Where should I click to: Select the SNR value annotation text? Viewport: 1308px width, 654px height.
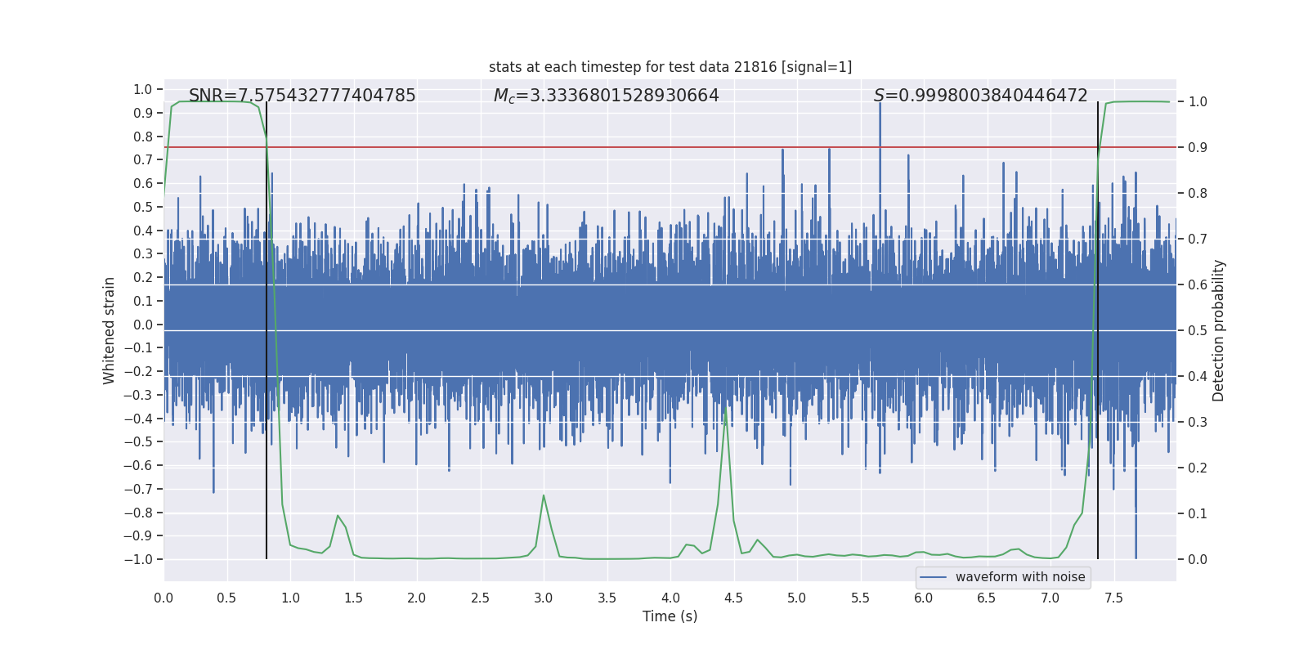pos(302,96)
